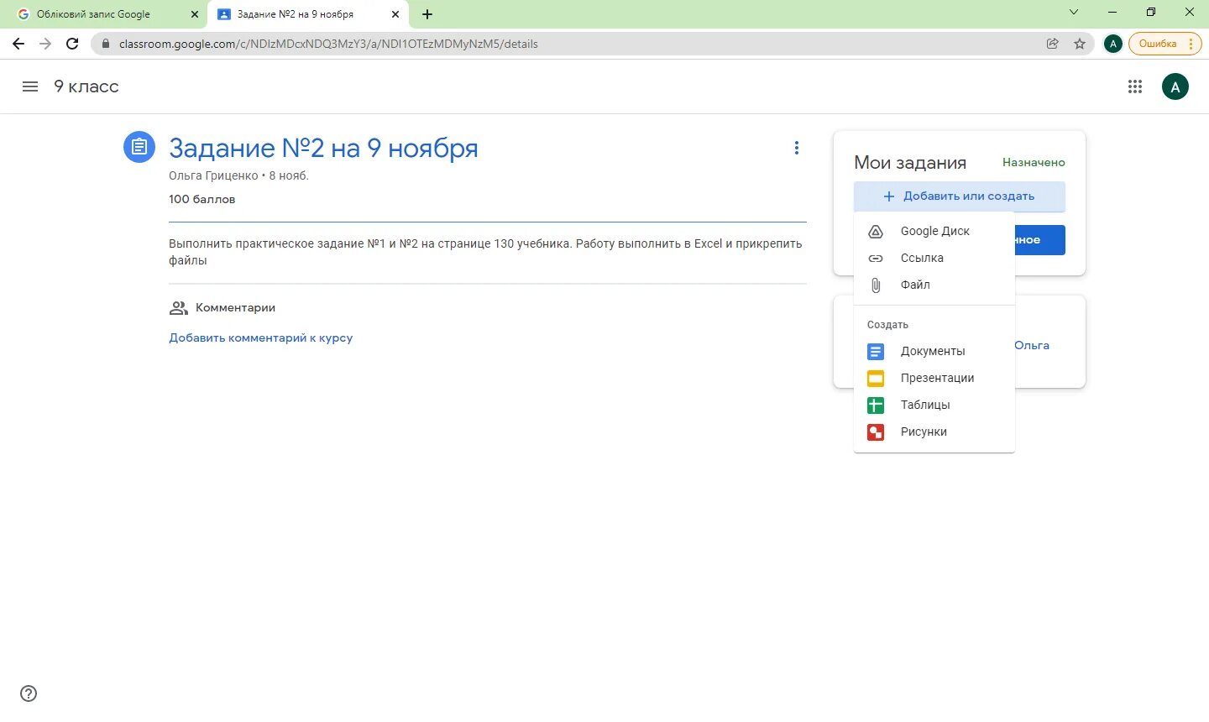Screen dimensions: 1209x722
Task: Open the main hamburger menu
Action: 30,86
